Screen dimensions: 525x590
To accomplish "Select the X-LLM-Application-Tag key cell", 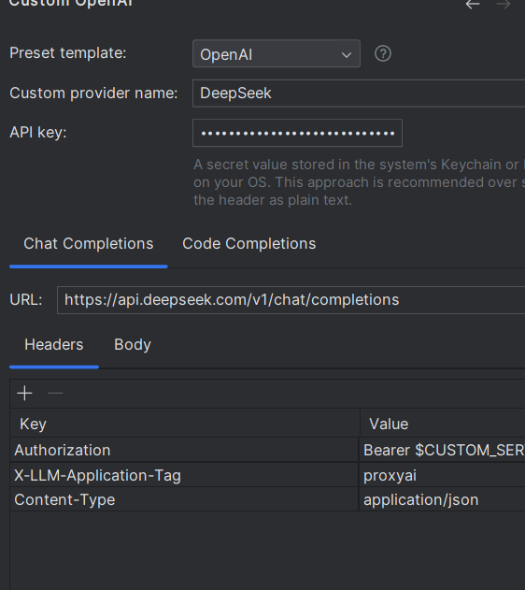I will click(184, 475).
